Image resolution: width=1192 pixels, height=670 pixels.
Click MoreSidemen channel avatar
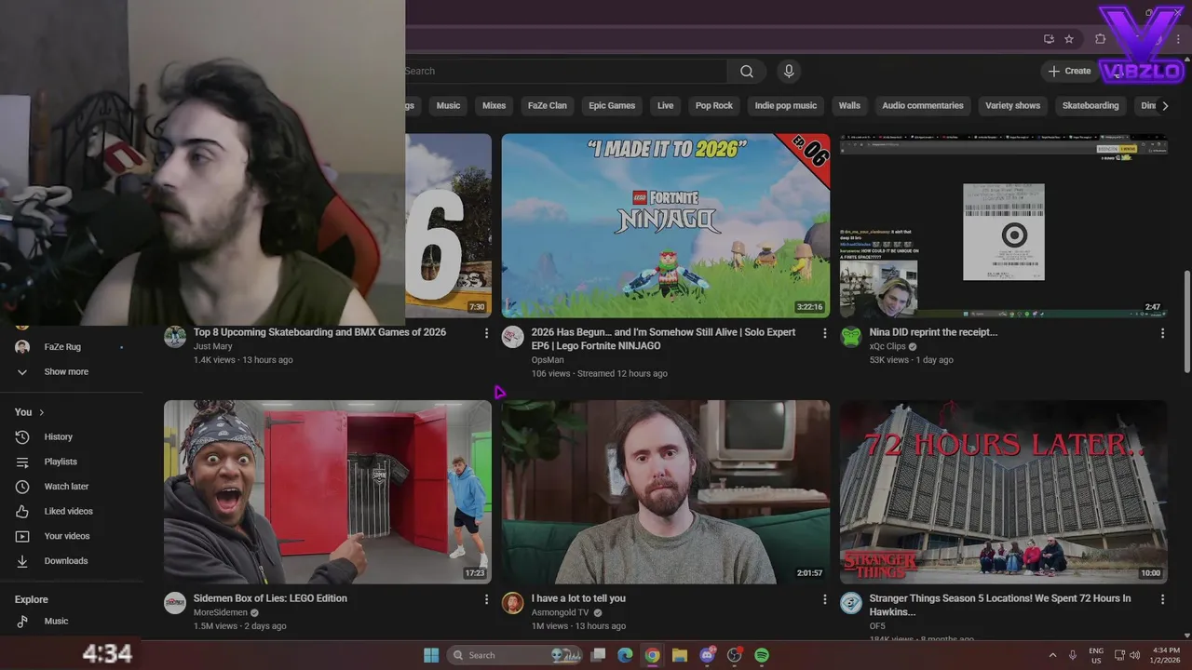click(x=175, y=603)
